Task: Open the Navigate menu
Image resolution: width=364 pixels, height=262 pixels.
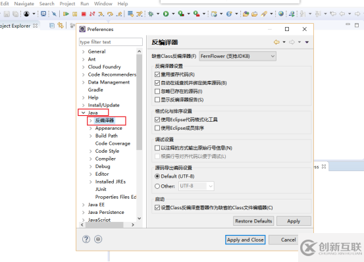Action: pos(24,4)
